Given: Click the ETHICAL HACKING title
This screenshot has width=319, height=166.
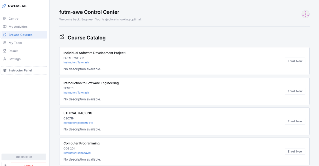Looking at the screenshot, I should click(x=78, y=113).
